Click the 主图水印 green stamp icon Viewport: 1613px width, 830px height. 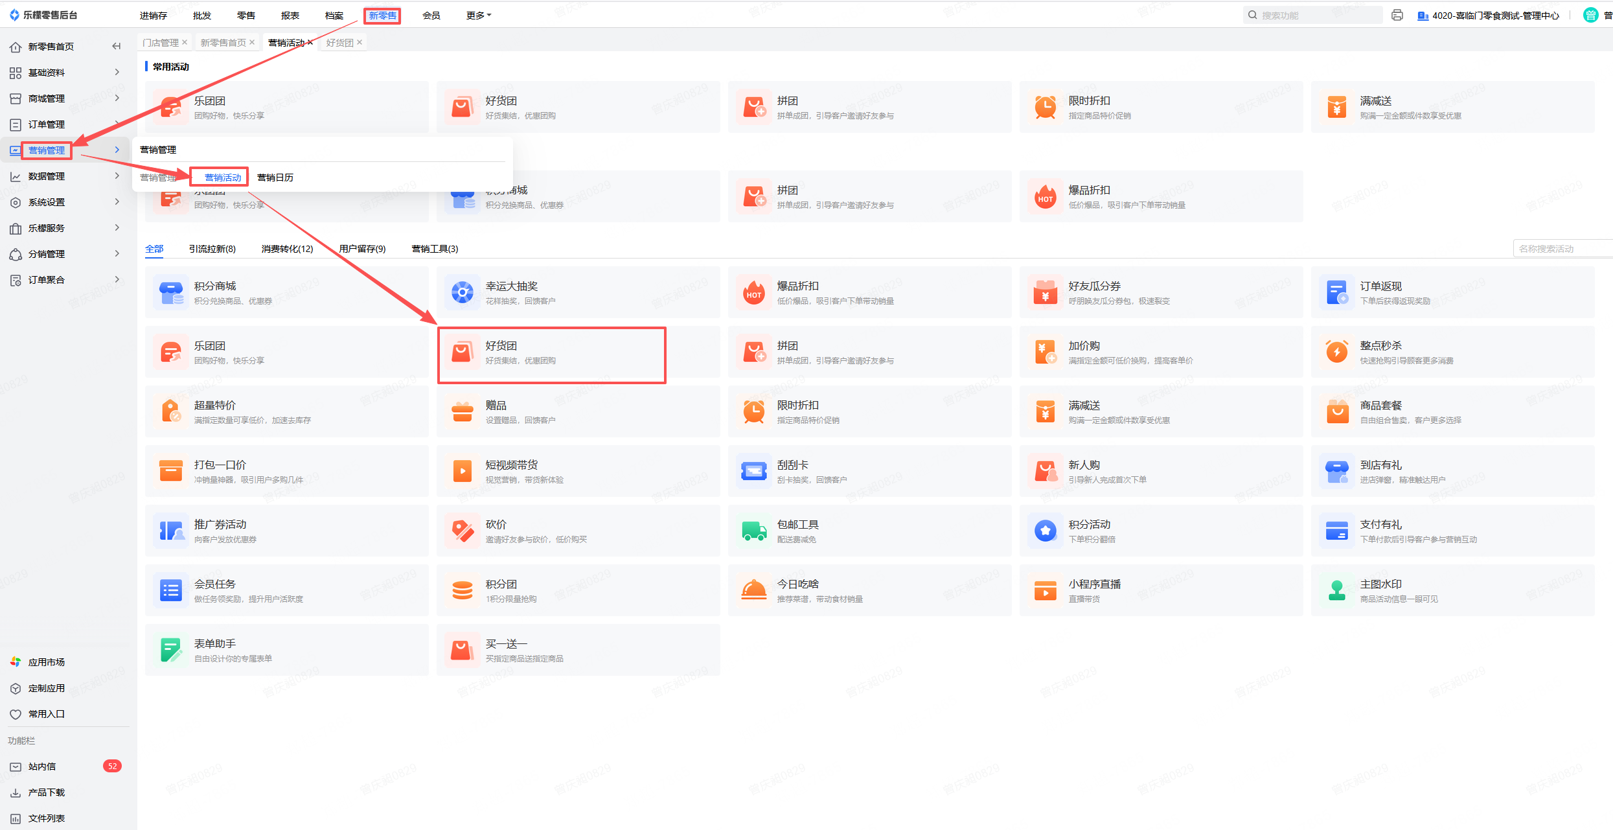(1337, 591)
